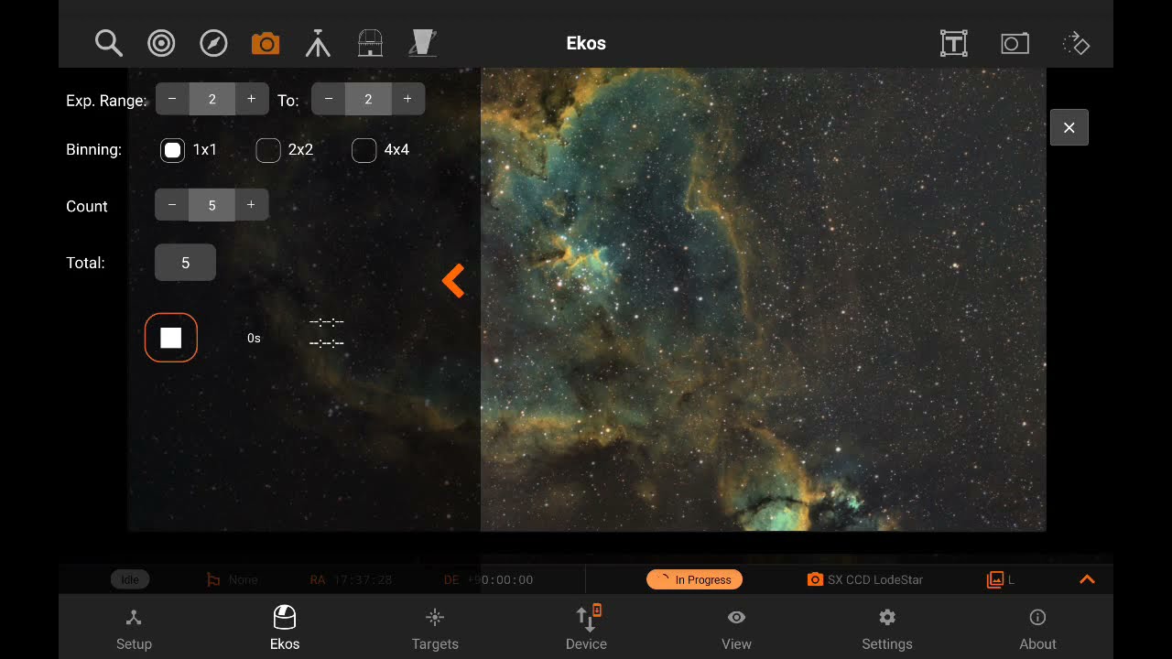The width and height of the screenshot is (1172, 659).
Task: Select 4x4 binning checkbox
Action: pyautogui.click(x=364, y=150)
